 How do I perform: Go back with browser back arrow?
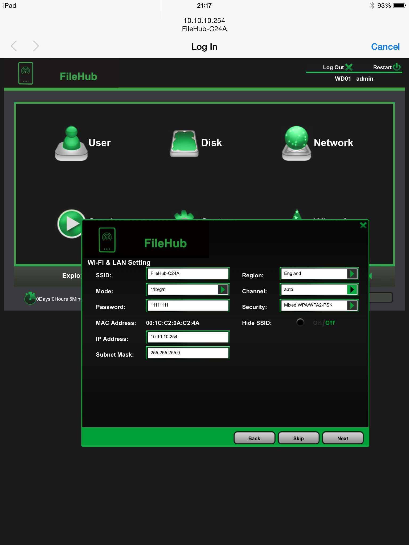pos(14,46)
